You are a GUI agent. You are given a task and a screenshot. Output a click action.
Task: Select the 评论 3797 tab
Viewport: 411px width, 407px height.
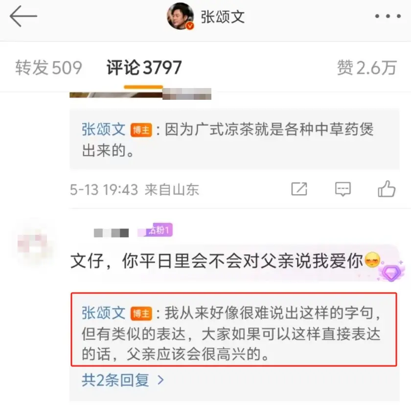coord(144,68)
